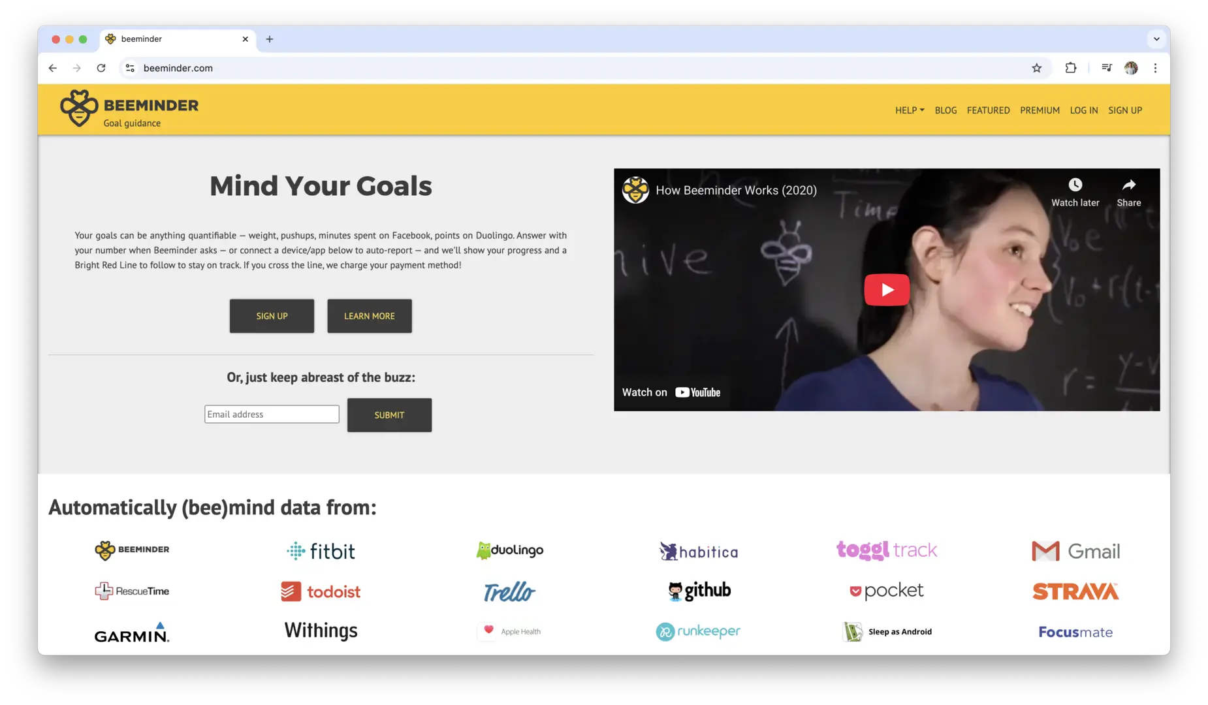Open the Chrome three-dot menu
Screen dimensions: 1208x705
click(x=1155, y=68)
